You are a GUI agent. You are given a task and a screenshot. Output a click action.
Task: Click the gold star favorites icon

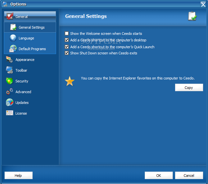tap(69, 81)
